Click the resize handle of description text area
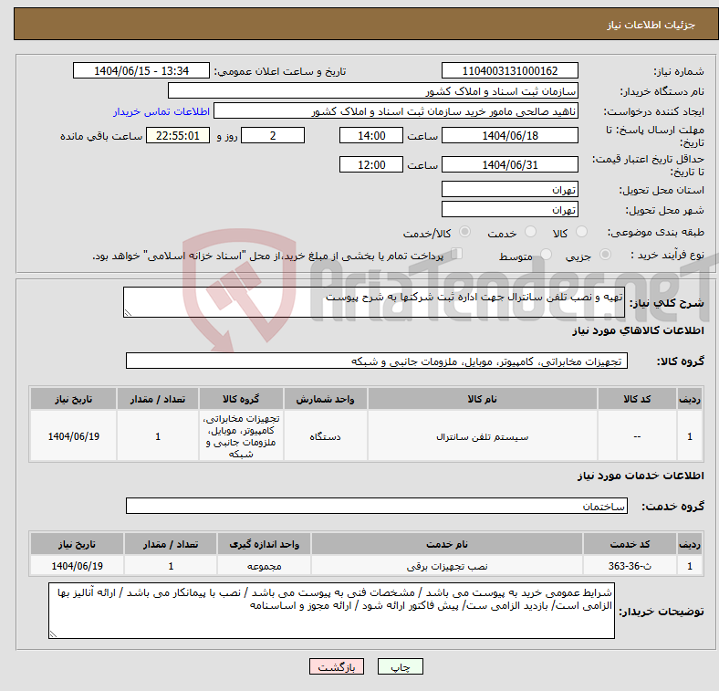Screen dimensions: 719x691 click(x=128, y=313)
